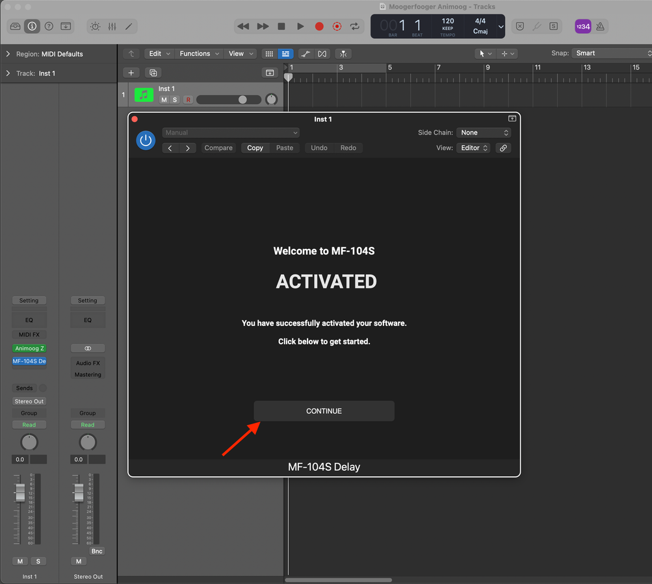Open the LCD display mode chevron
The width and height of the screenshot is (652, 584).
coord(501,27)
